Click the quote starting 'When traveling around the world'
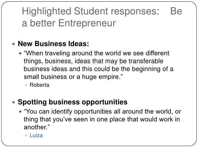 (x=98, y=65)
